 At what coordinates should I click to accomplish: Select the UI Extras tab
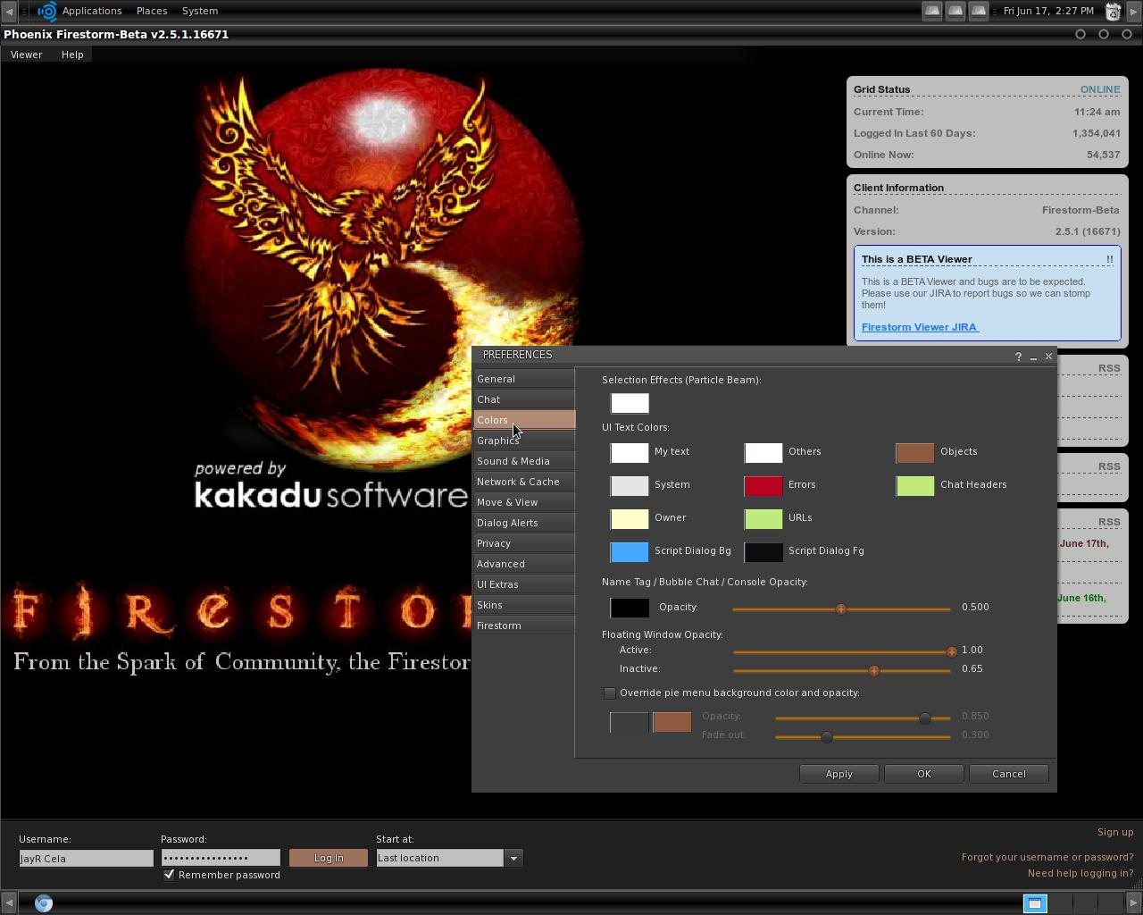pos(524,584)
